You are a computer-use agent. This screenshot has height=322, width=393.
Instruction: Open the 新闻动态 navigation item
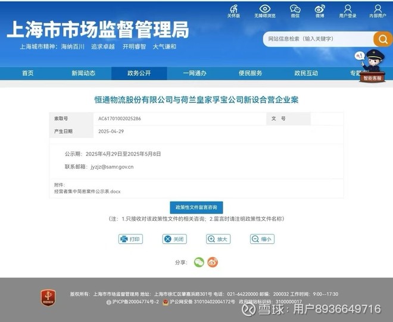point(83,73)
